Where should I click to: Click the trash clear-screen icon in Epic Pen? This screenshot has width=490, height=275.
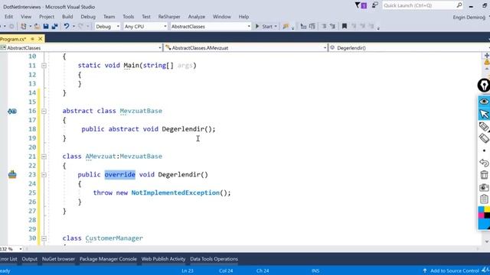click(x=484, y=175)
